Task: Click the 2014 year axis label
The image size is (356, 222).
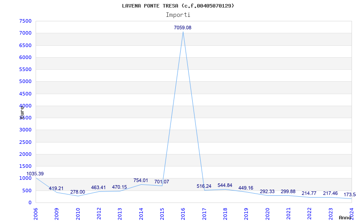Action: pyautogui.click(x=141, y=214)
